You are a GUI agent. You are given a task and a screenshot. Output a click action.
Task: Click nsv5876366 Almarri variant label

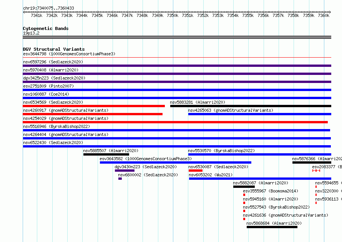point(317,159)
